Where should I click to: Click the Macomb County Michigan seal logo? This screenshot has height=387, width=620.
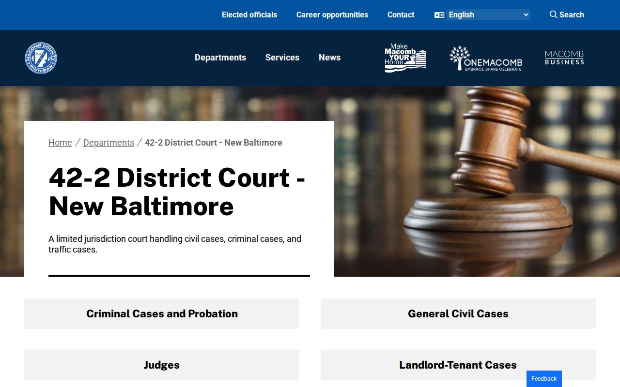coord(41,58)
